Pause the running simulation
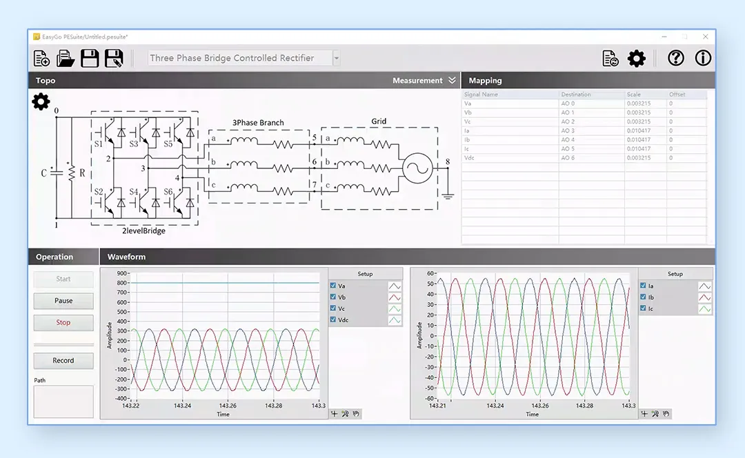 tap(63, 301)
